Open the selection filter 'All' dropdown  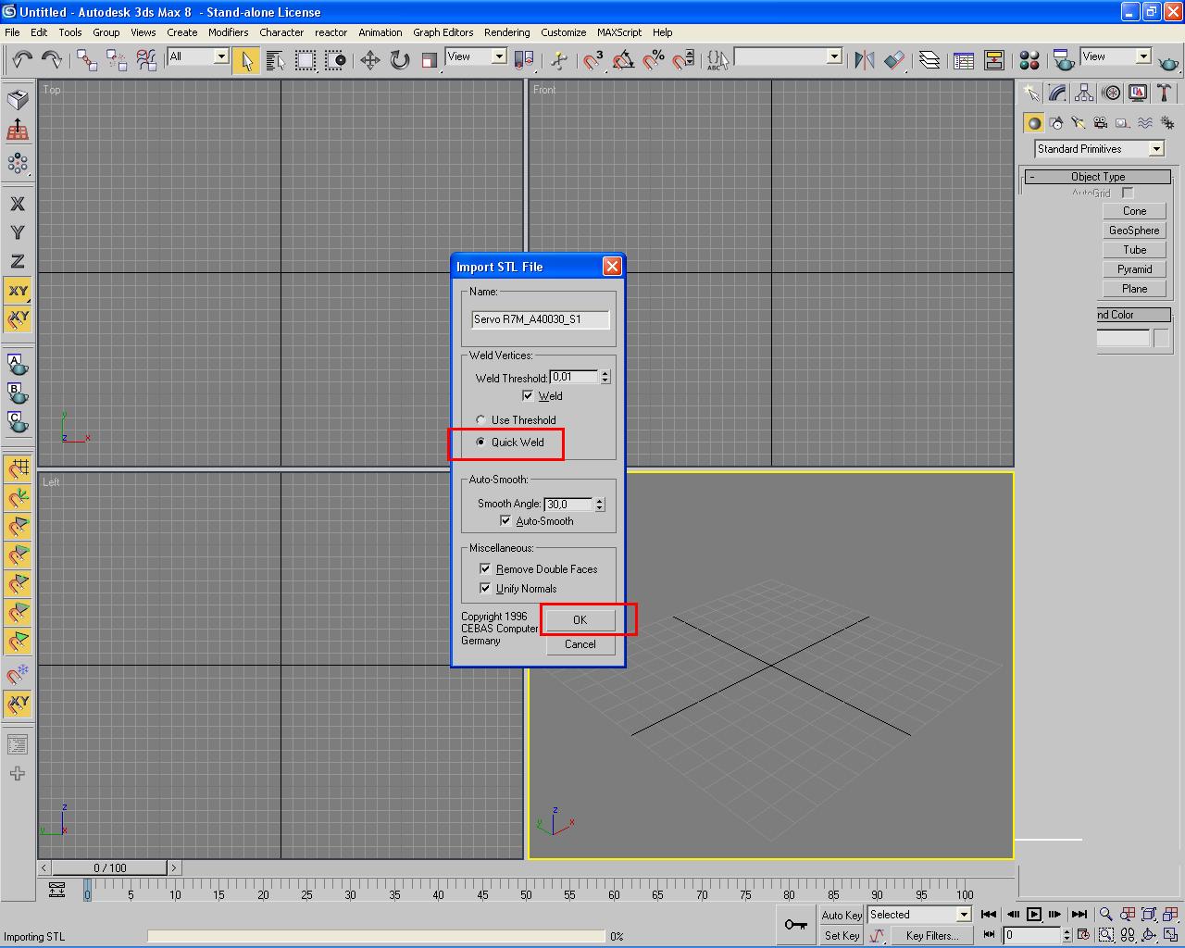(198, 56)
